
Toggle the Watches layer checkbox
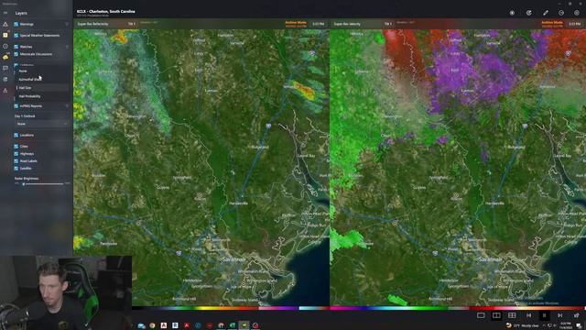[16, 47]
